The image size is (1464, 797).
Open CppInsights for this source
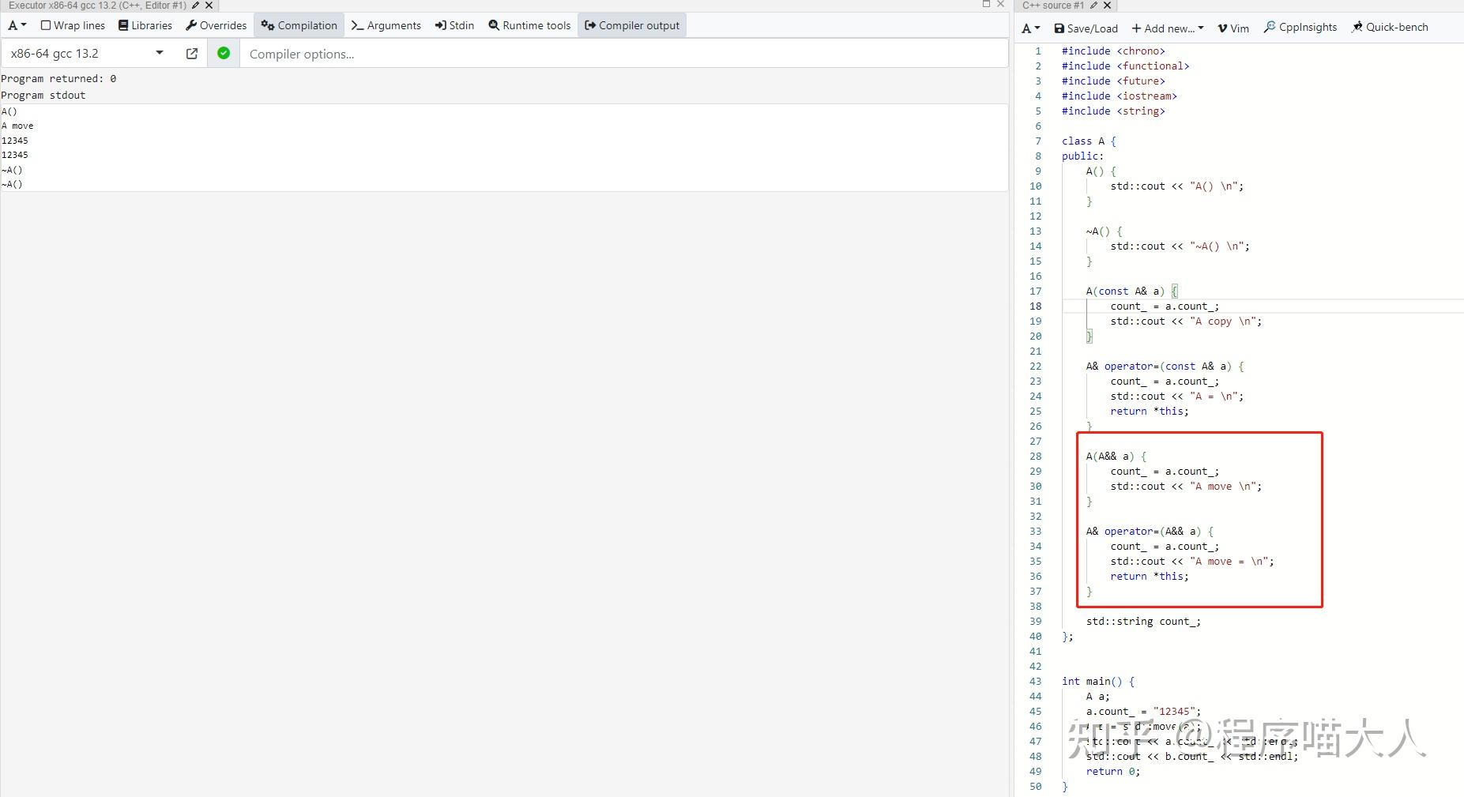click(x=1300, y=26)
